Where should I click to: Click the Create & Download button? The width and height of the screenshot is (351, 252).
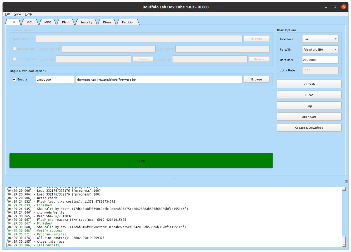[x=309, y=127]
